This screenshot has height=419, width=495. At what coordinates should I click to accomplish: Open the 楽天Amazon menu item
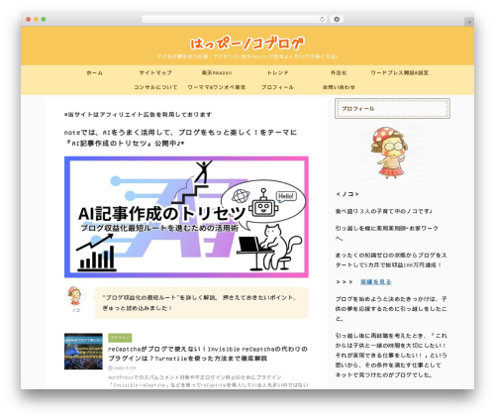(x=217, y=73)
